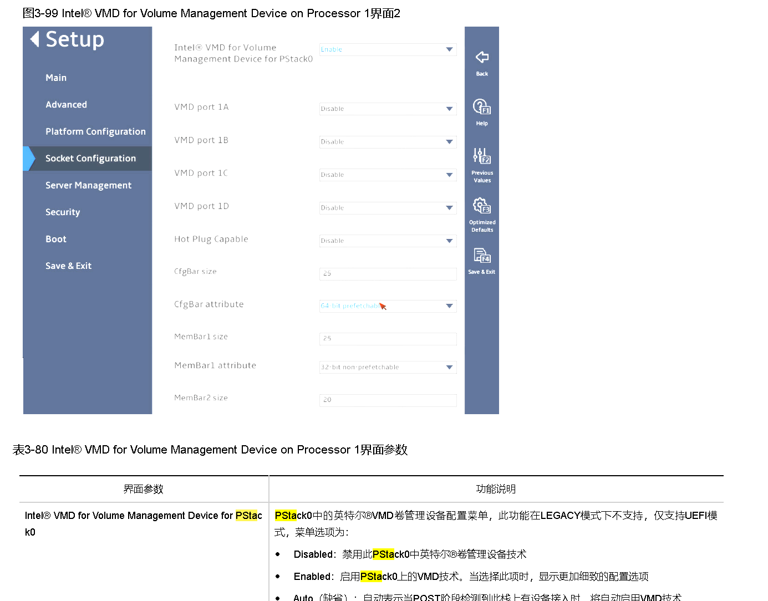This screenshot has height=601, width=768.
Task: Click the Intel VMD for PStack0 table cell
Action: pyautogui.click(x=144, y=524)
